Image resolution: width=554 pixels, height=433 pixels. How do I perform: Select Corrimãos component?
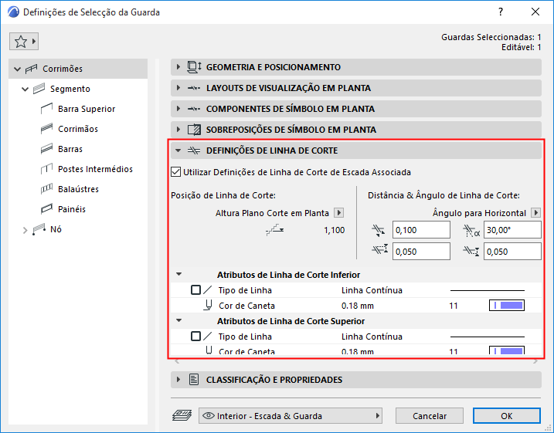click(78, 129)
